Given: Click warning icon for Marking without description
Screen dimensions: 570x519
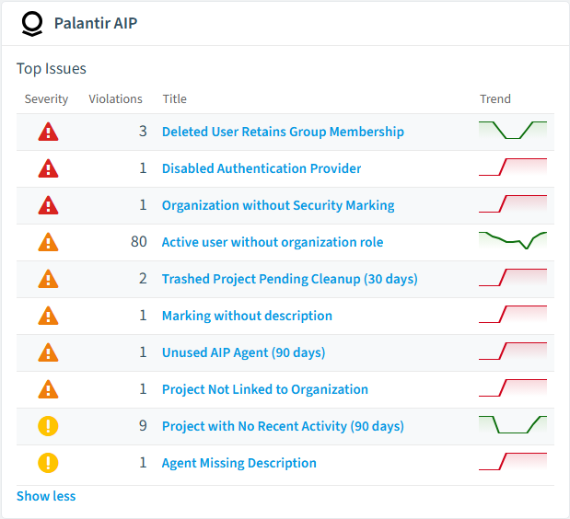Looking at the screenshot, I should coord(49,316).
